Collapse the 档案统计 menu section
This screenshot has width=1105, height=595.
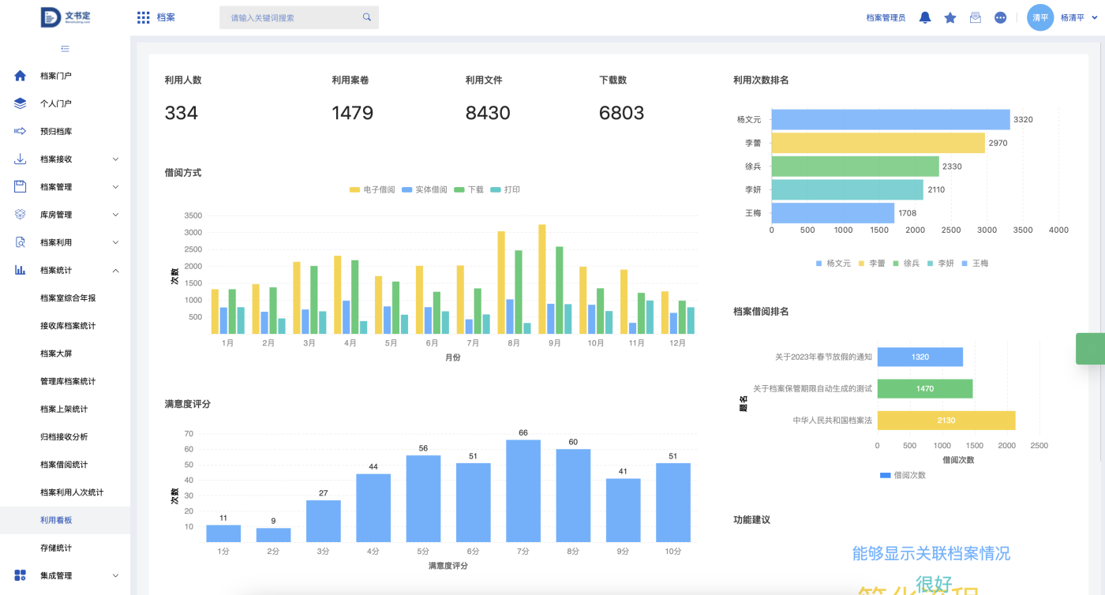pyautogui.click(x=115, y=271)
